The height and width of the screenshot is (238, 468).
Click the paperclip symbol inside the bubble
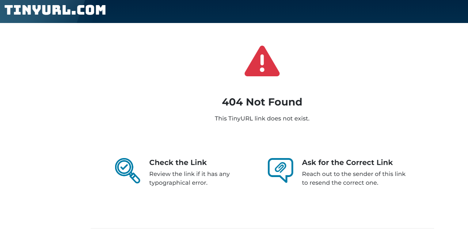click(x=281, y=168)
